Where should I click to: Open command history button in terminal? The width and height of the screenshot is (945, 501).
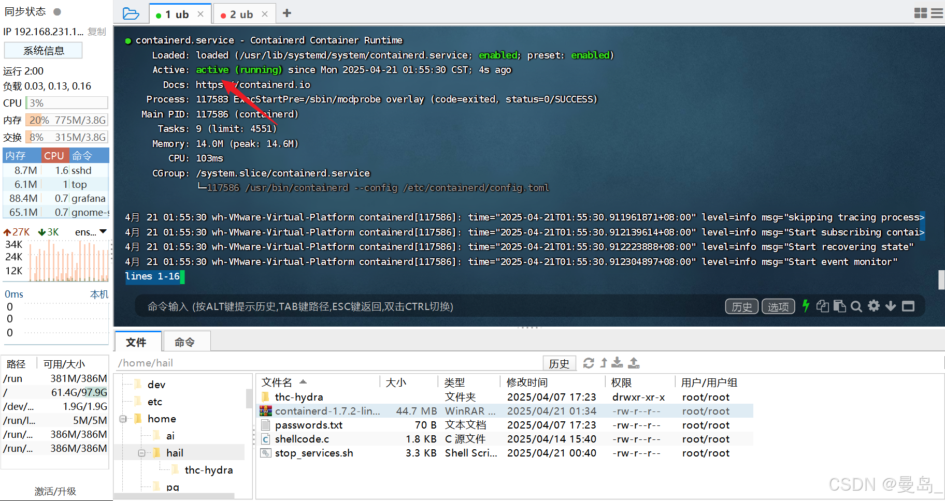(741, 306)
